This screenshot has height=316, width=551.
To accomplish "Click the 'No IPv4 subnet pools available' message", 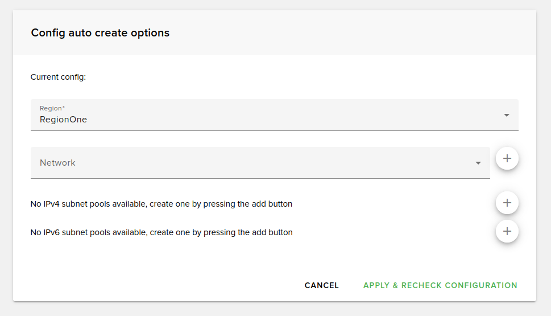I will coord(161,203).
